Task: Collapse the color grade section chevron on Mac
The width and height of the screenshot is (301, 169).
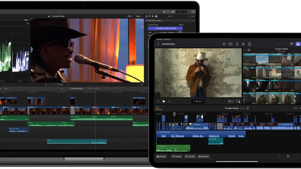Action: (194, 20)
